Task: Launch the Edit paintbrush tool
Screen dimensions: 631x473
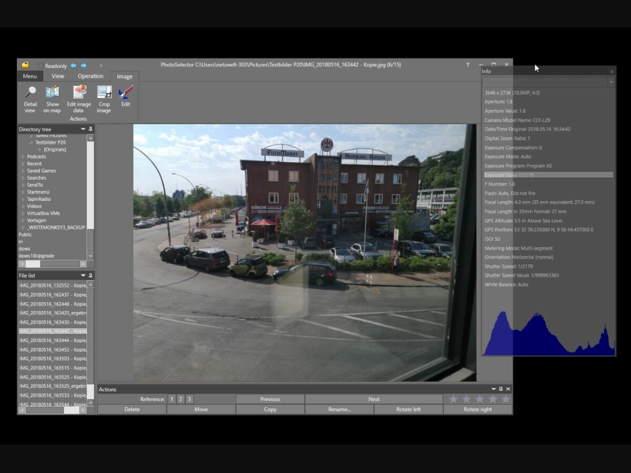Action: click(126, 93)
